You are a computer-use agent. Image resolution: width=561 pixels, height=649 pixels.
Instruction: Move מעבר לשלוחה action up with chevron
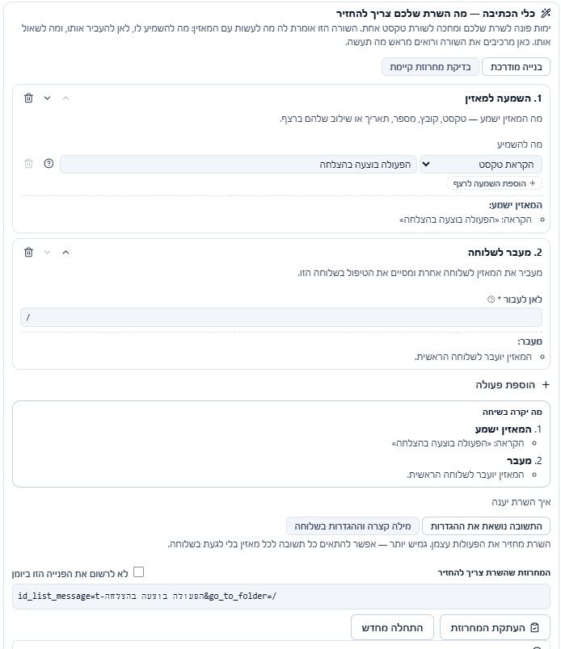(66, 253)
